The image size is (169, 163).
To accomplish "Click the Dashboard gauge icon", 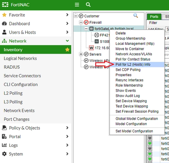I will pyautogui.click(x=4, y=24).
